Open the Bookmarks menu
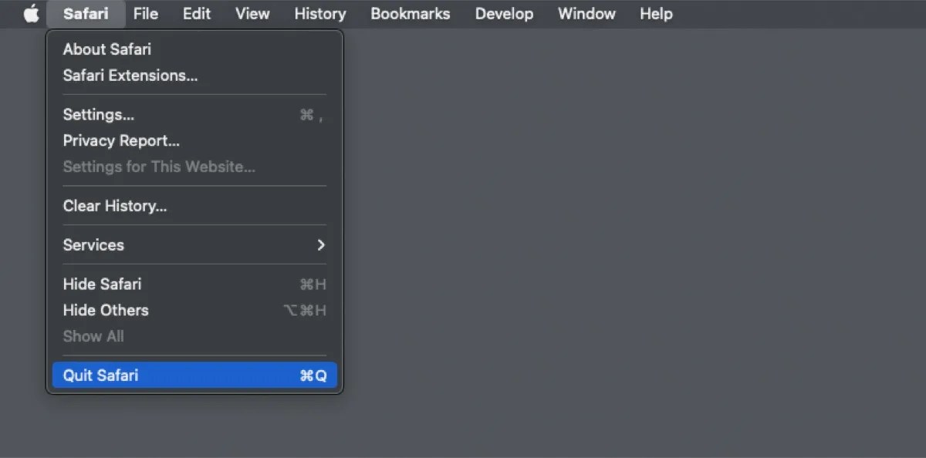The width and height of the screenshot is (926, 458). click(410, 13)
